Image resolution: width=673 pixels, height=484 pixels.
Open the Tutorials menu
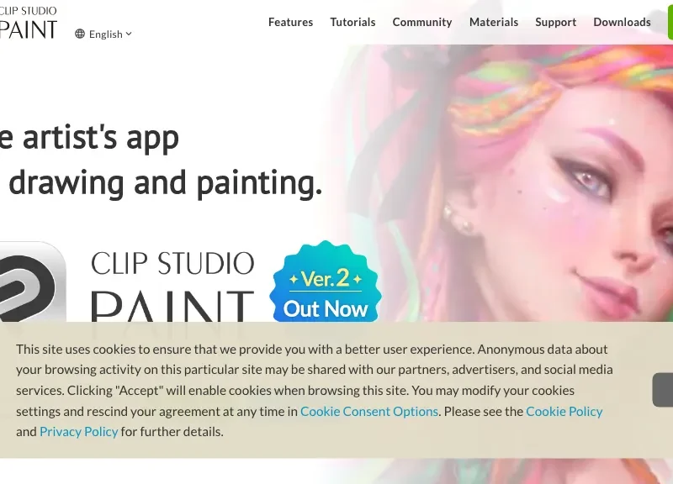click(352, 22)
